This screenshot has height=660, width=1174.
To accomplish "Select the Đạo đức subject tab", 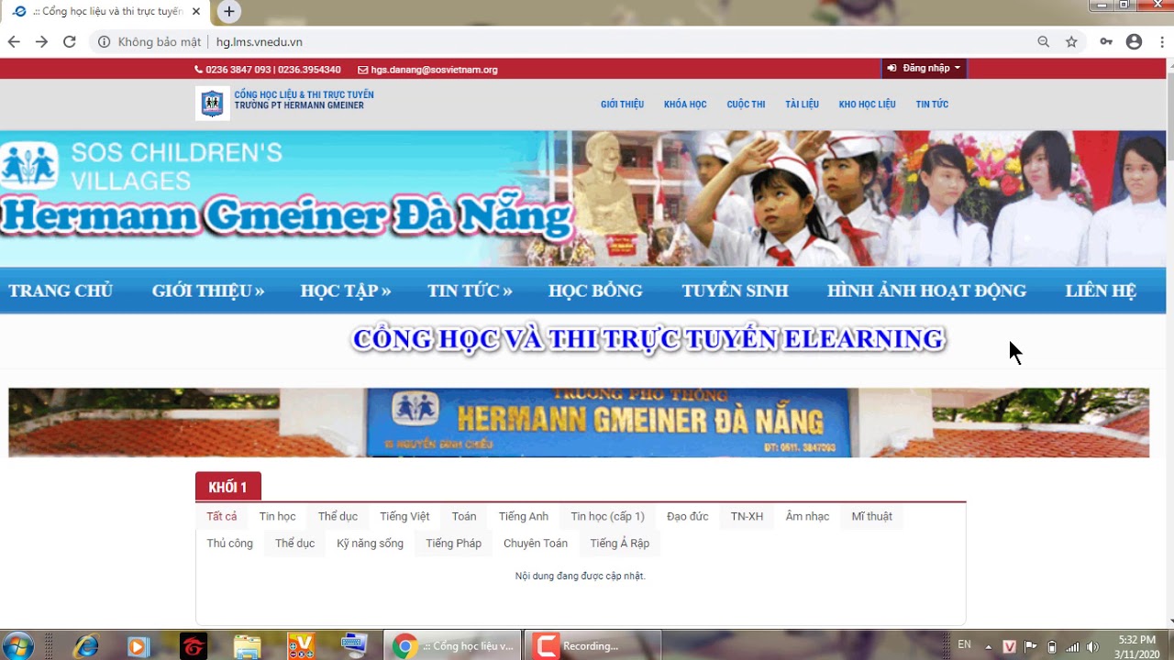I will tap(688, 517).
